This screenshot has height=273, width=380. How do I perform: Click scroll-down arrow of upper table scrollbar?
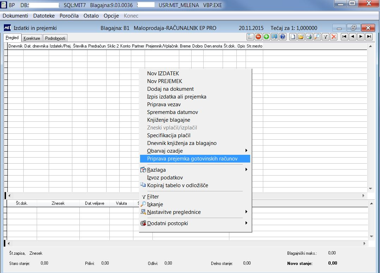[x=370, y=189]
